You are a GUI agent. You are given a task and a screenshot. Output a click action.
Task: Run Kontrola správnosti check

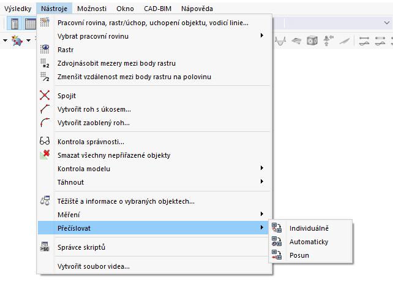click(154, 142)
